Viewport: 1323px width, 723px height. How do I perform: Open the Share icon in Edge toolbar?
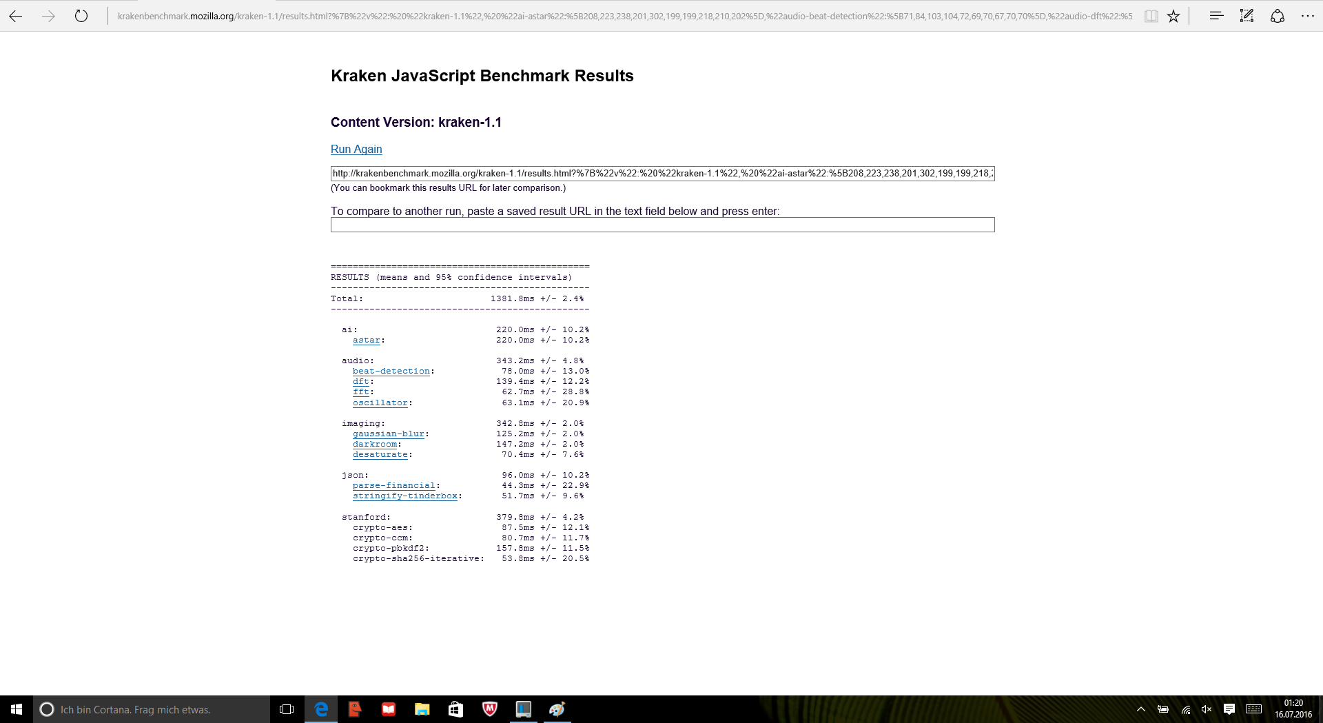click(1277, 16)
